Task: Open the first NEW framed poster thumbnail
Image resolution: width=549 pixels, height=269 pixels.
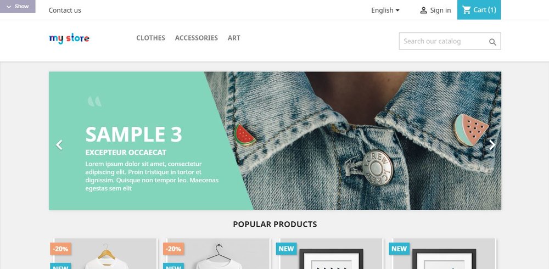Action: tap(330, 254)
